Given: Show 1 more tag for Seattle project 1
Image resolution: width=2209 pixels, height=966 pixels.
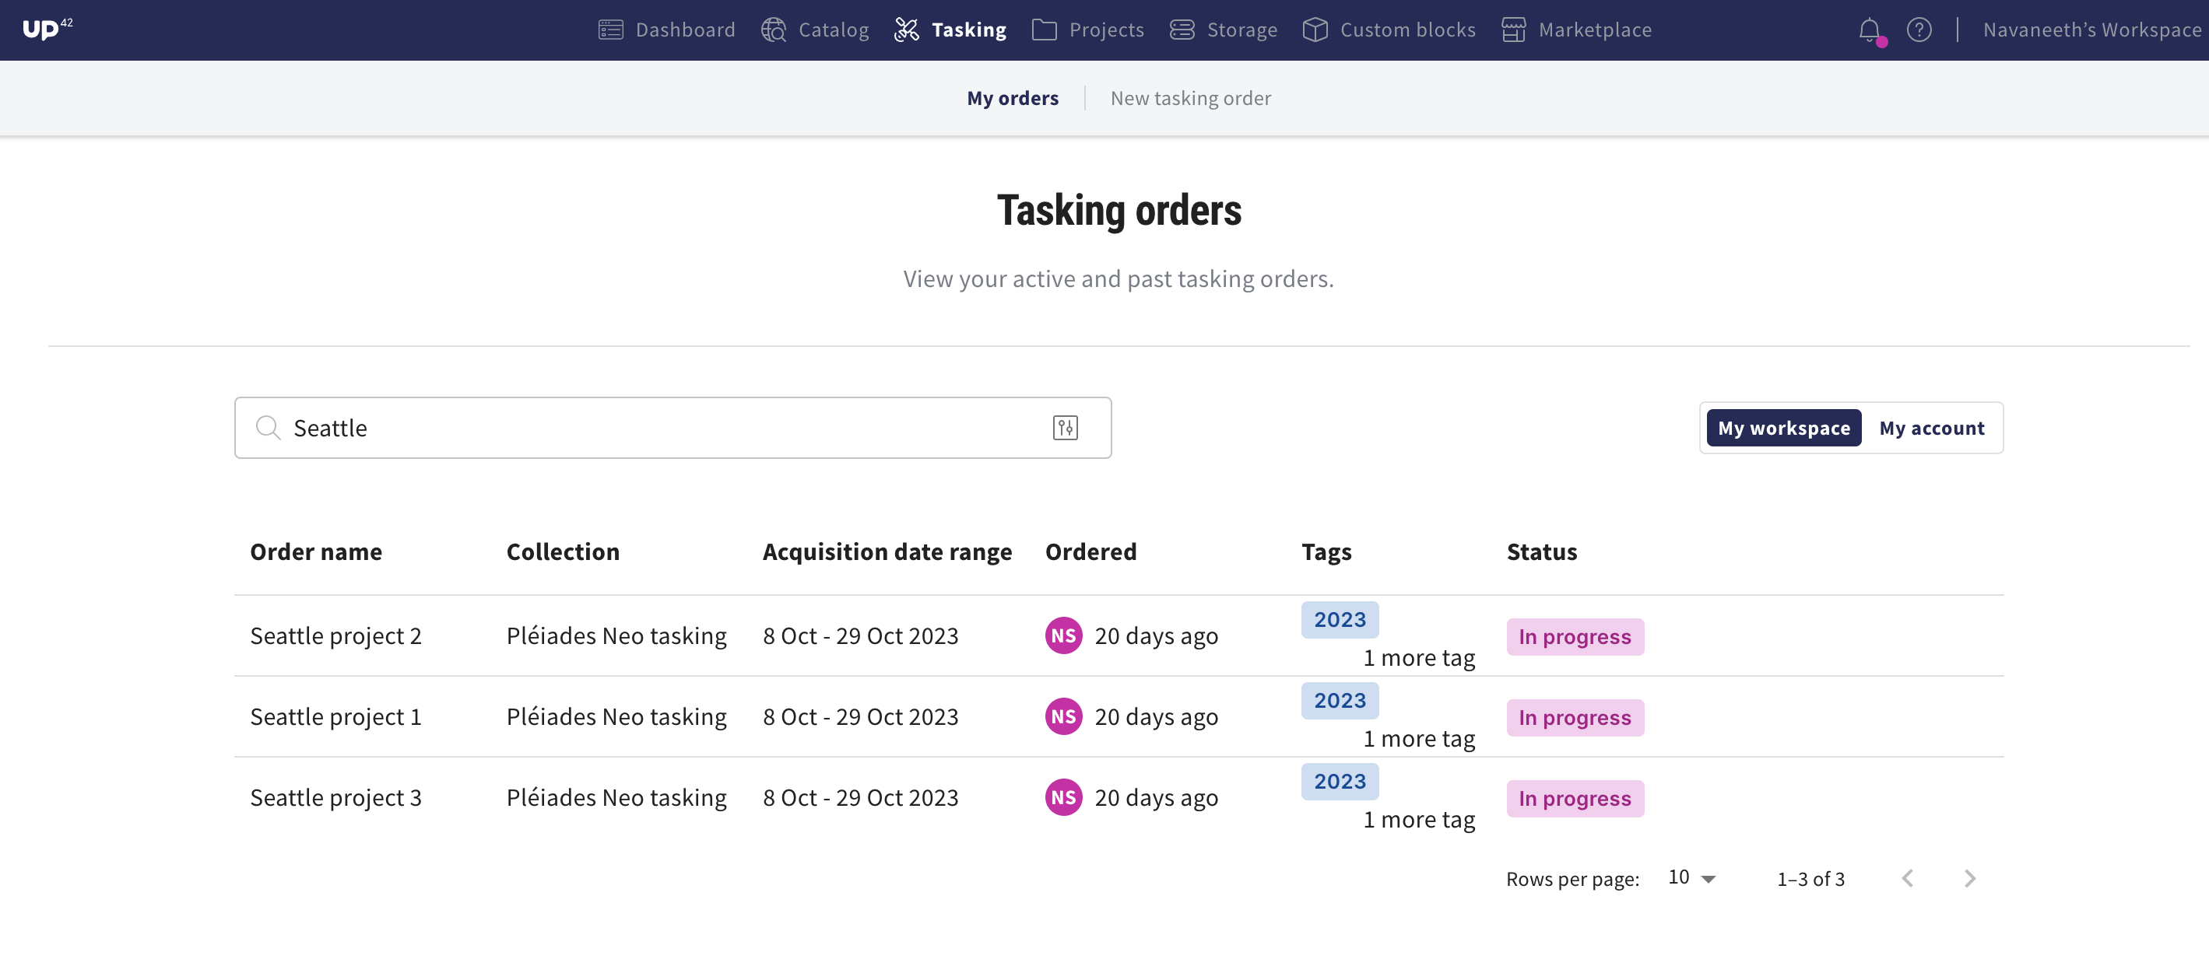Looking at the screenshot, I should [x=1418, y=739].
